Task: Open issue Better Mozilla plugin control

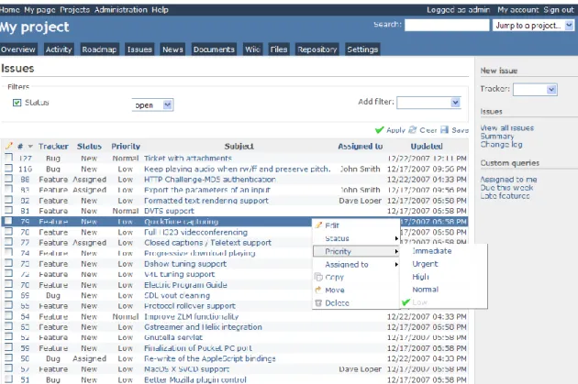Action: point(195,379)
